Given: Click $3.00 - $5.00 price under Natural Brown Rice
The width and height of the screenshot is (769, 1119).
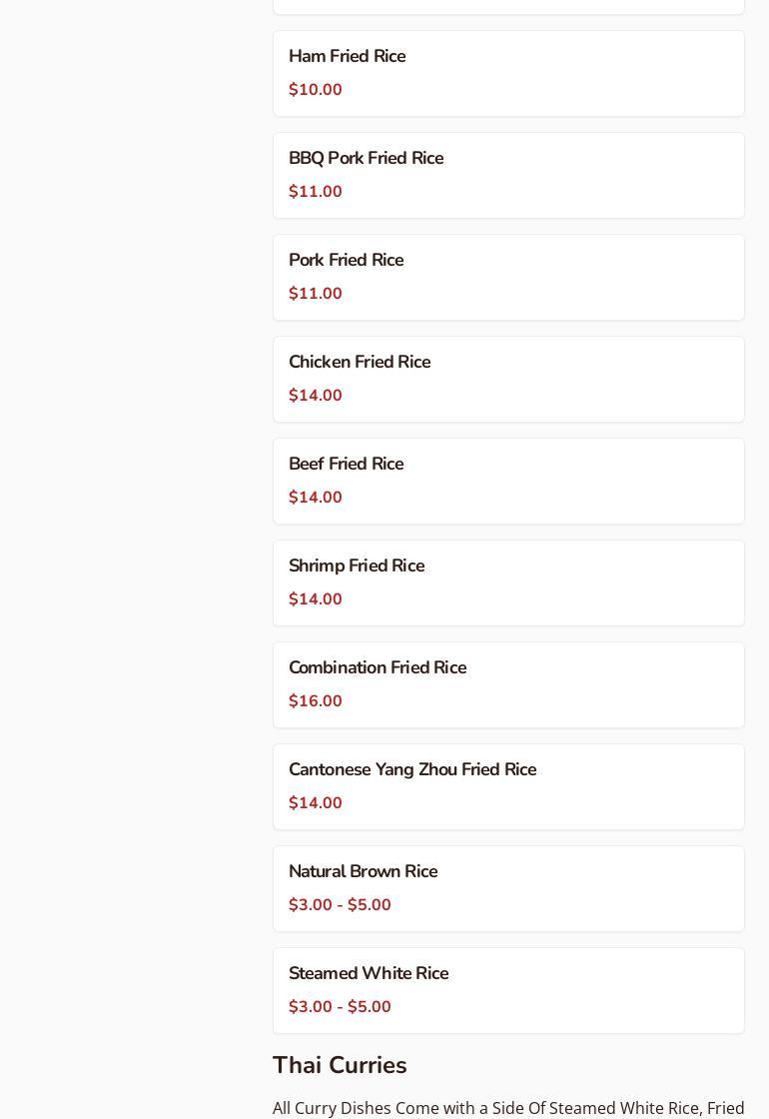Looking at the screenshot, I should (x=340, y=905).
